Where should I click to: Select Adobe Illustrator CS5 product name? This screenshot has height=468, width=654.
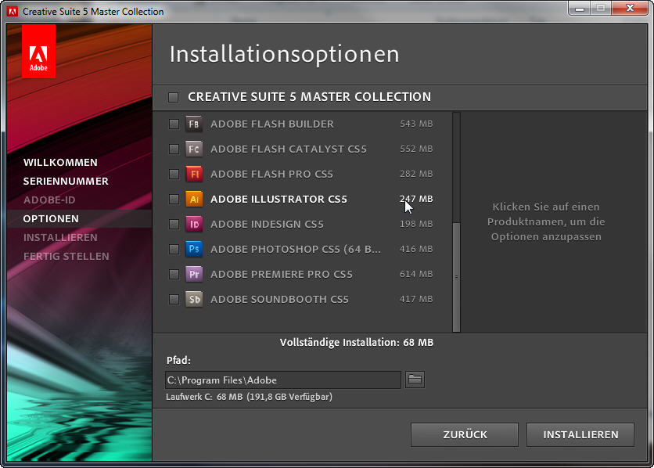coord(278,199)
